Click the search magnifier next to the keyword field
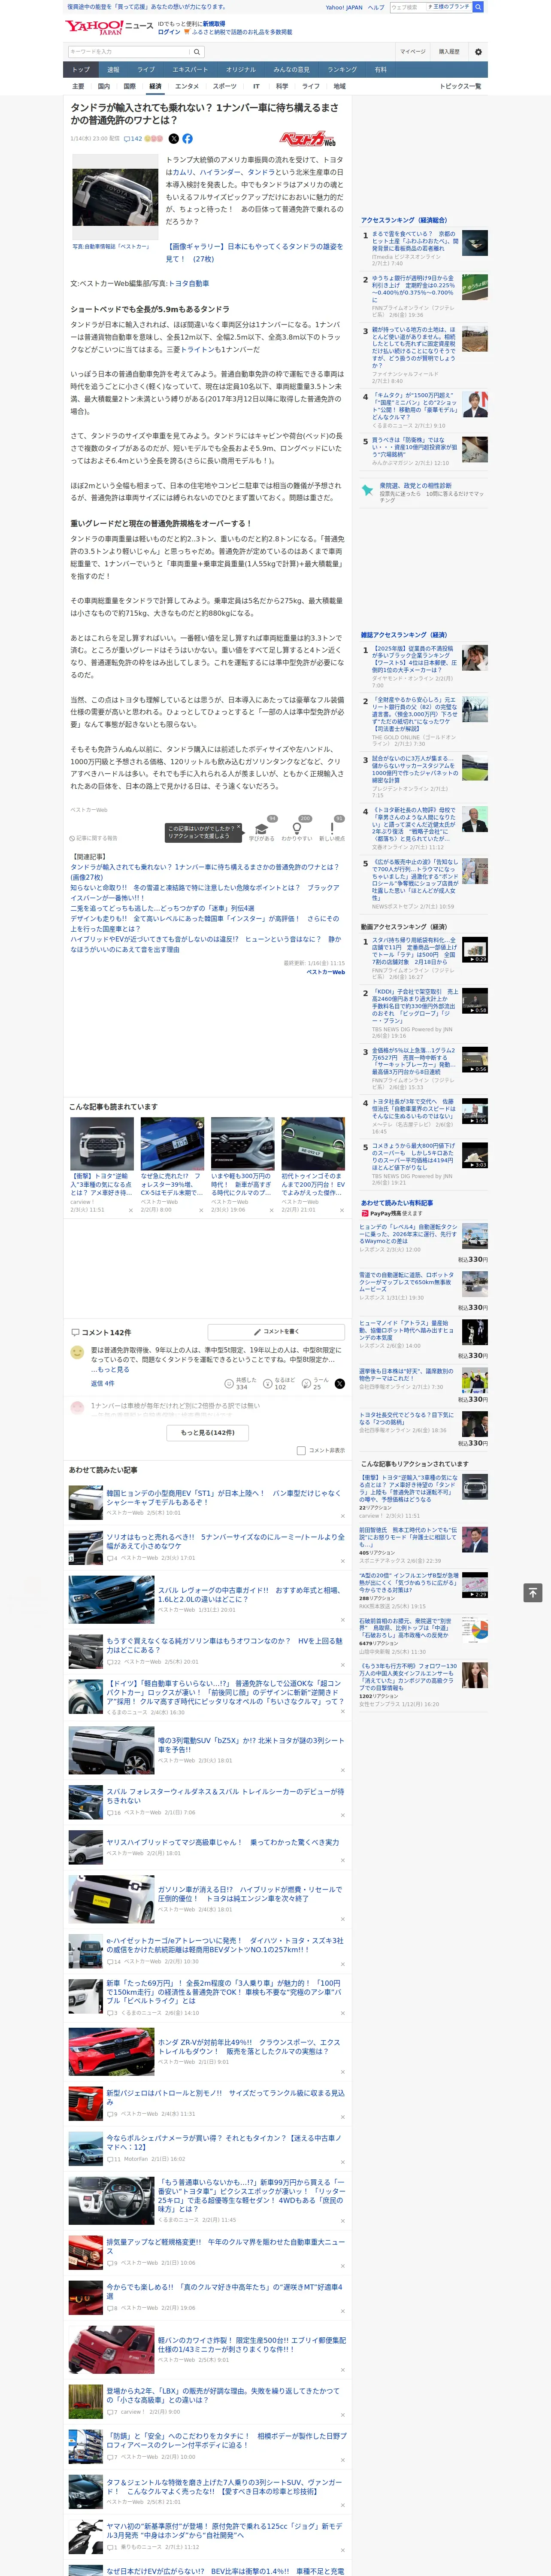The width and height of the screenshot is (551, 2576). tap(197, 52)
